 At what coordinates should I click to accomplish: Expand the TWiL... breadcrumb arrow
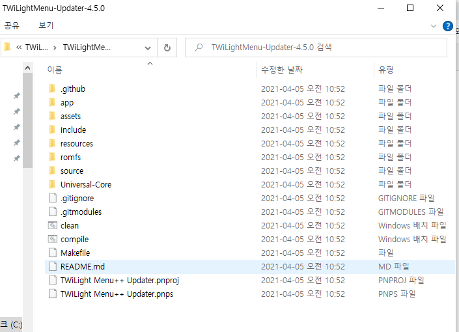[x=55, y=48]
